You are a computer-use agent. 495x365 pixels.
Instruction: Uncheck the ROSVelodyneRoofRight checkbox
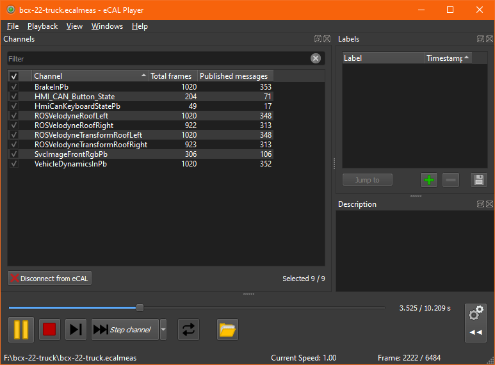pyautogui.click(x=14, y=125)
